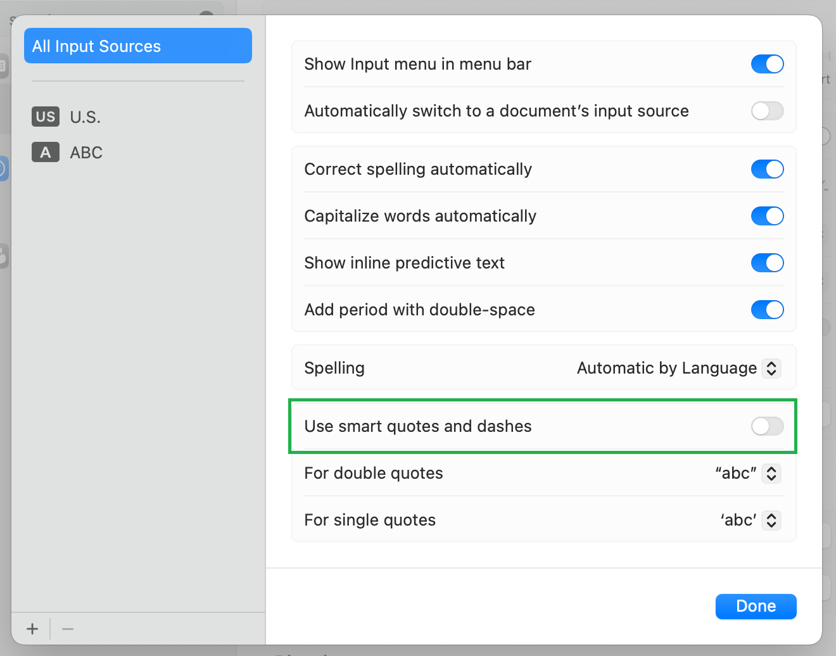The image size is (836, 656).
Task: Enable automatic switch to document's input source
Action: coord(767,111)
